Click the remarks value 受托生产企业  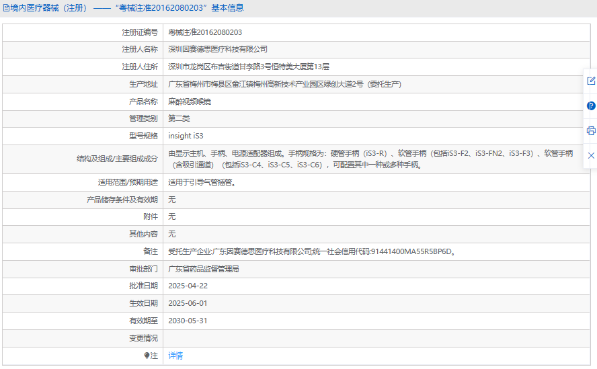[312, 251]
